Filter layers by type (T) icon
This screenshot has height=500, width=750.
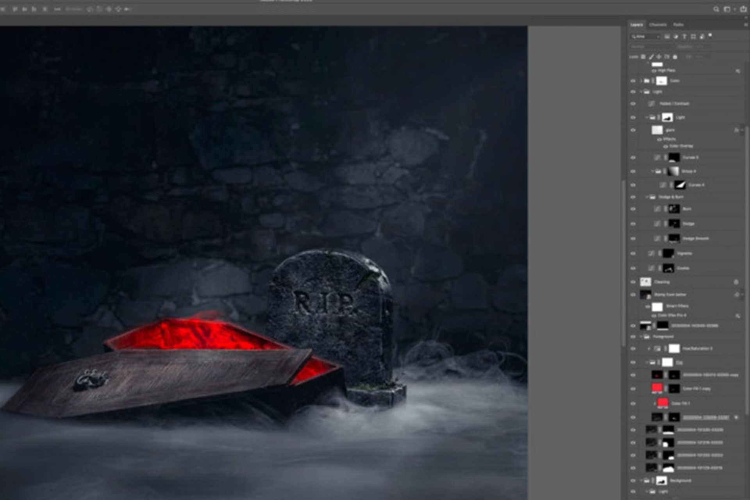click(x=684, y=36)
